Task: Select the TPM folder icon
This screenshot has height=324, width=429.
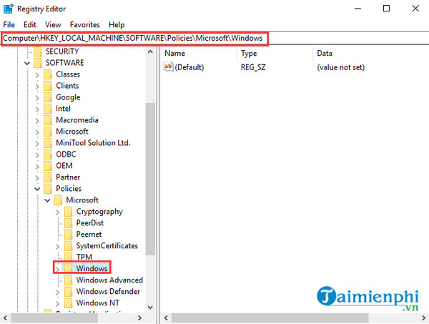Action: [x=68, y=257]
